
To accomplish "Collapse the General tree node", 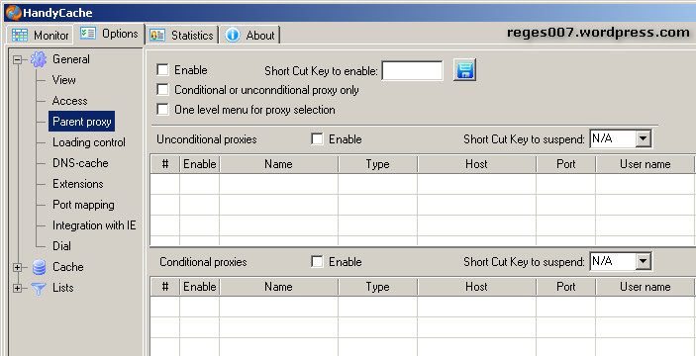I will (x=17, y=59).
